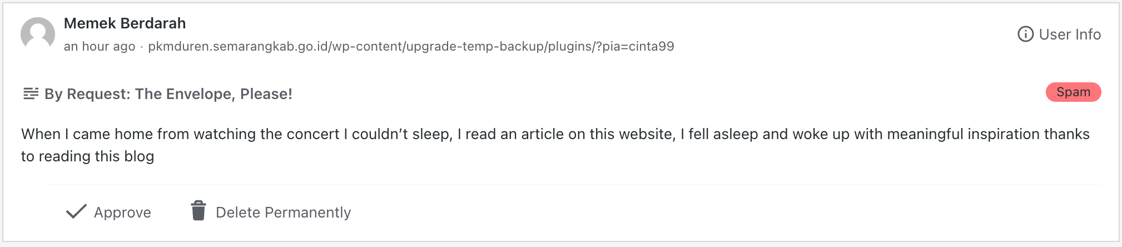Click the "an hour ago" timestamp
This screenshot has width=1122, height=247.
100,46
